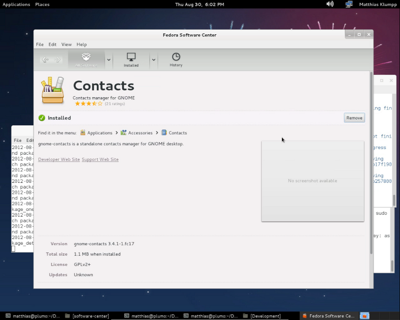
Task: Open the network status icon
Action: 349,4
